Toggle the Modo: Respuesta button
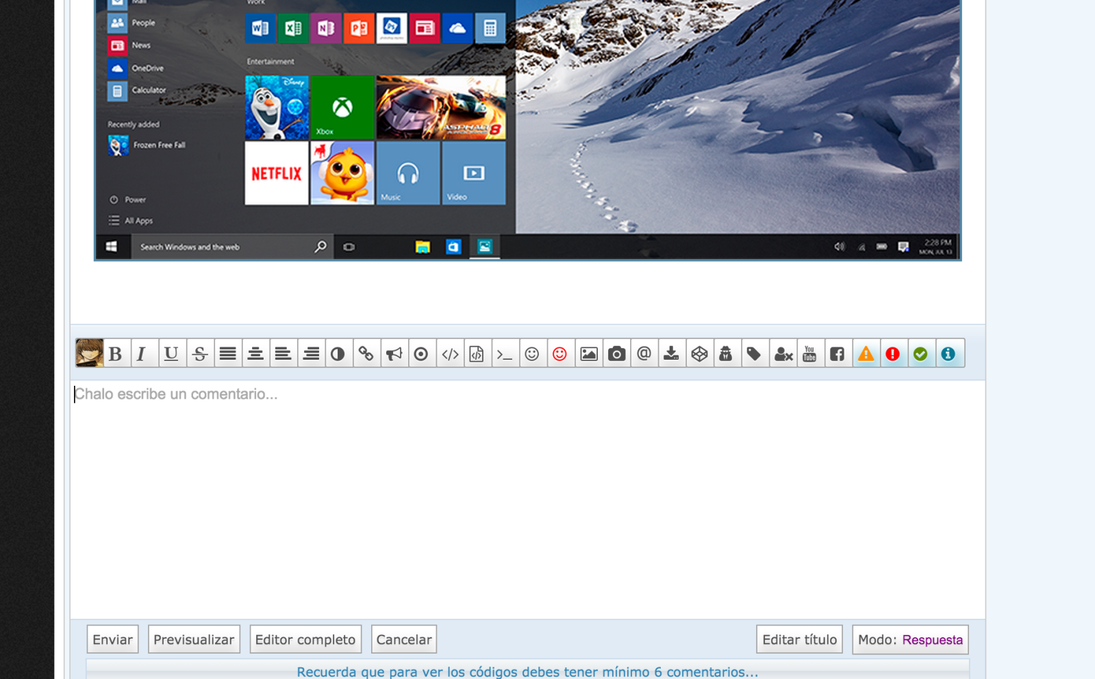Viewport: 1095px width, 679px height. (910, 639)
